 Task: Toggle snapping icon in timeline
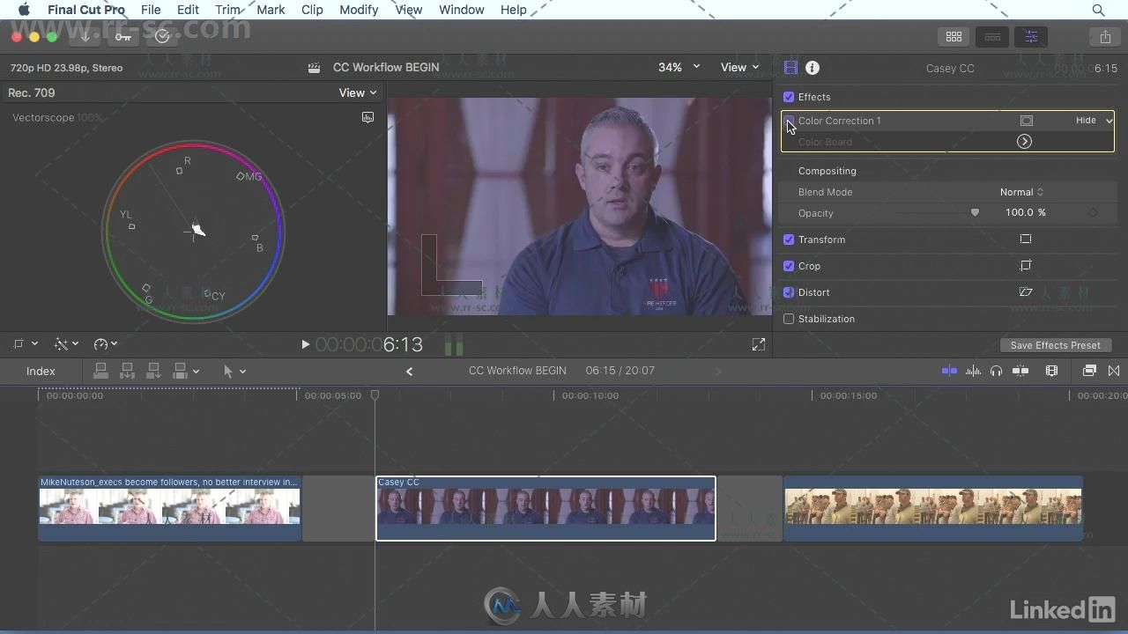[x=1020, y=371]
